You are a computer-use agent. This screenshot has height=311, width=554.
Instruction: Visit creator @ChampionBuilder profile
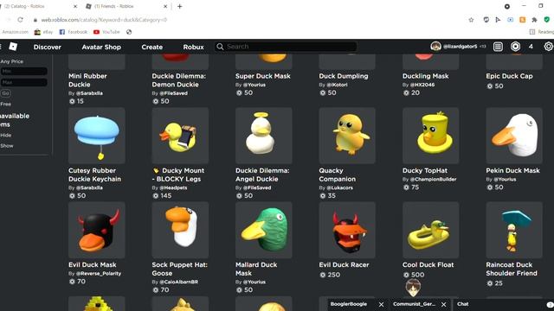coord(433,179)
